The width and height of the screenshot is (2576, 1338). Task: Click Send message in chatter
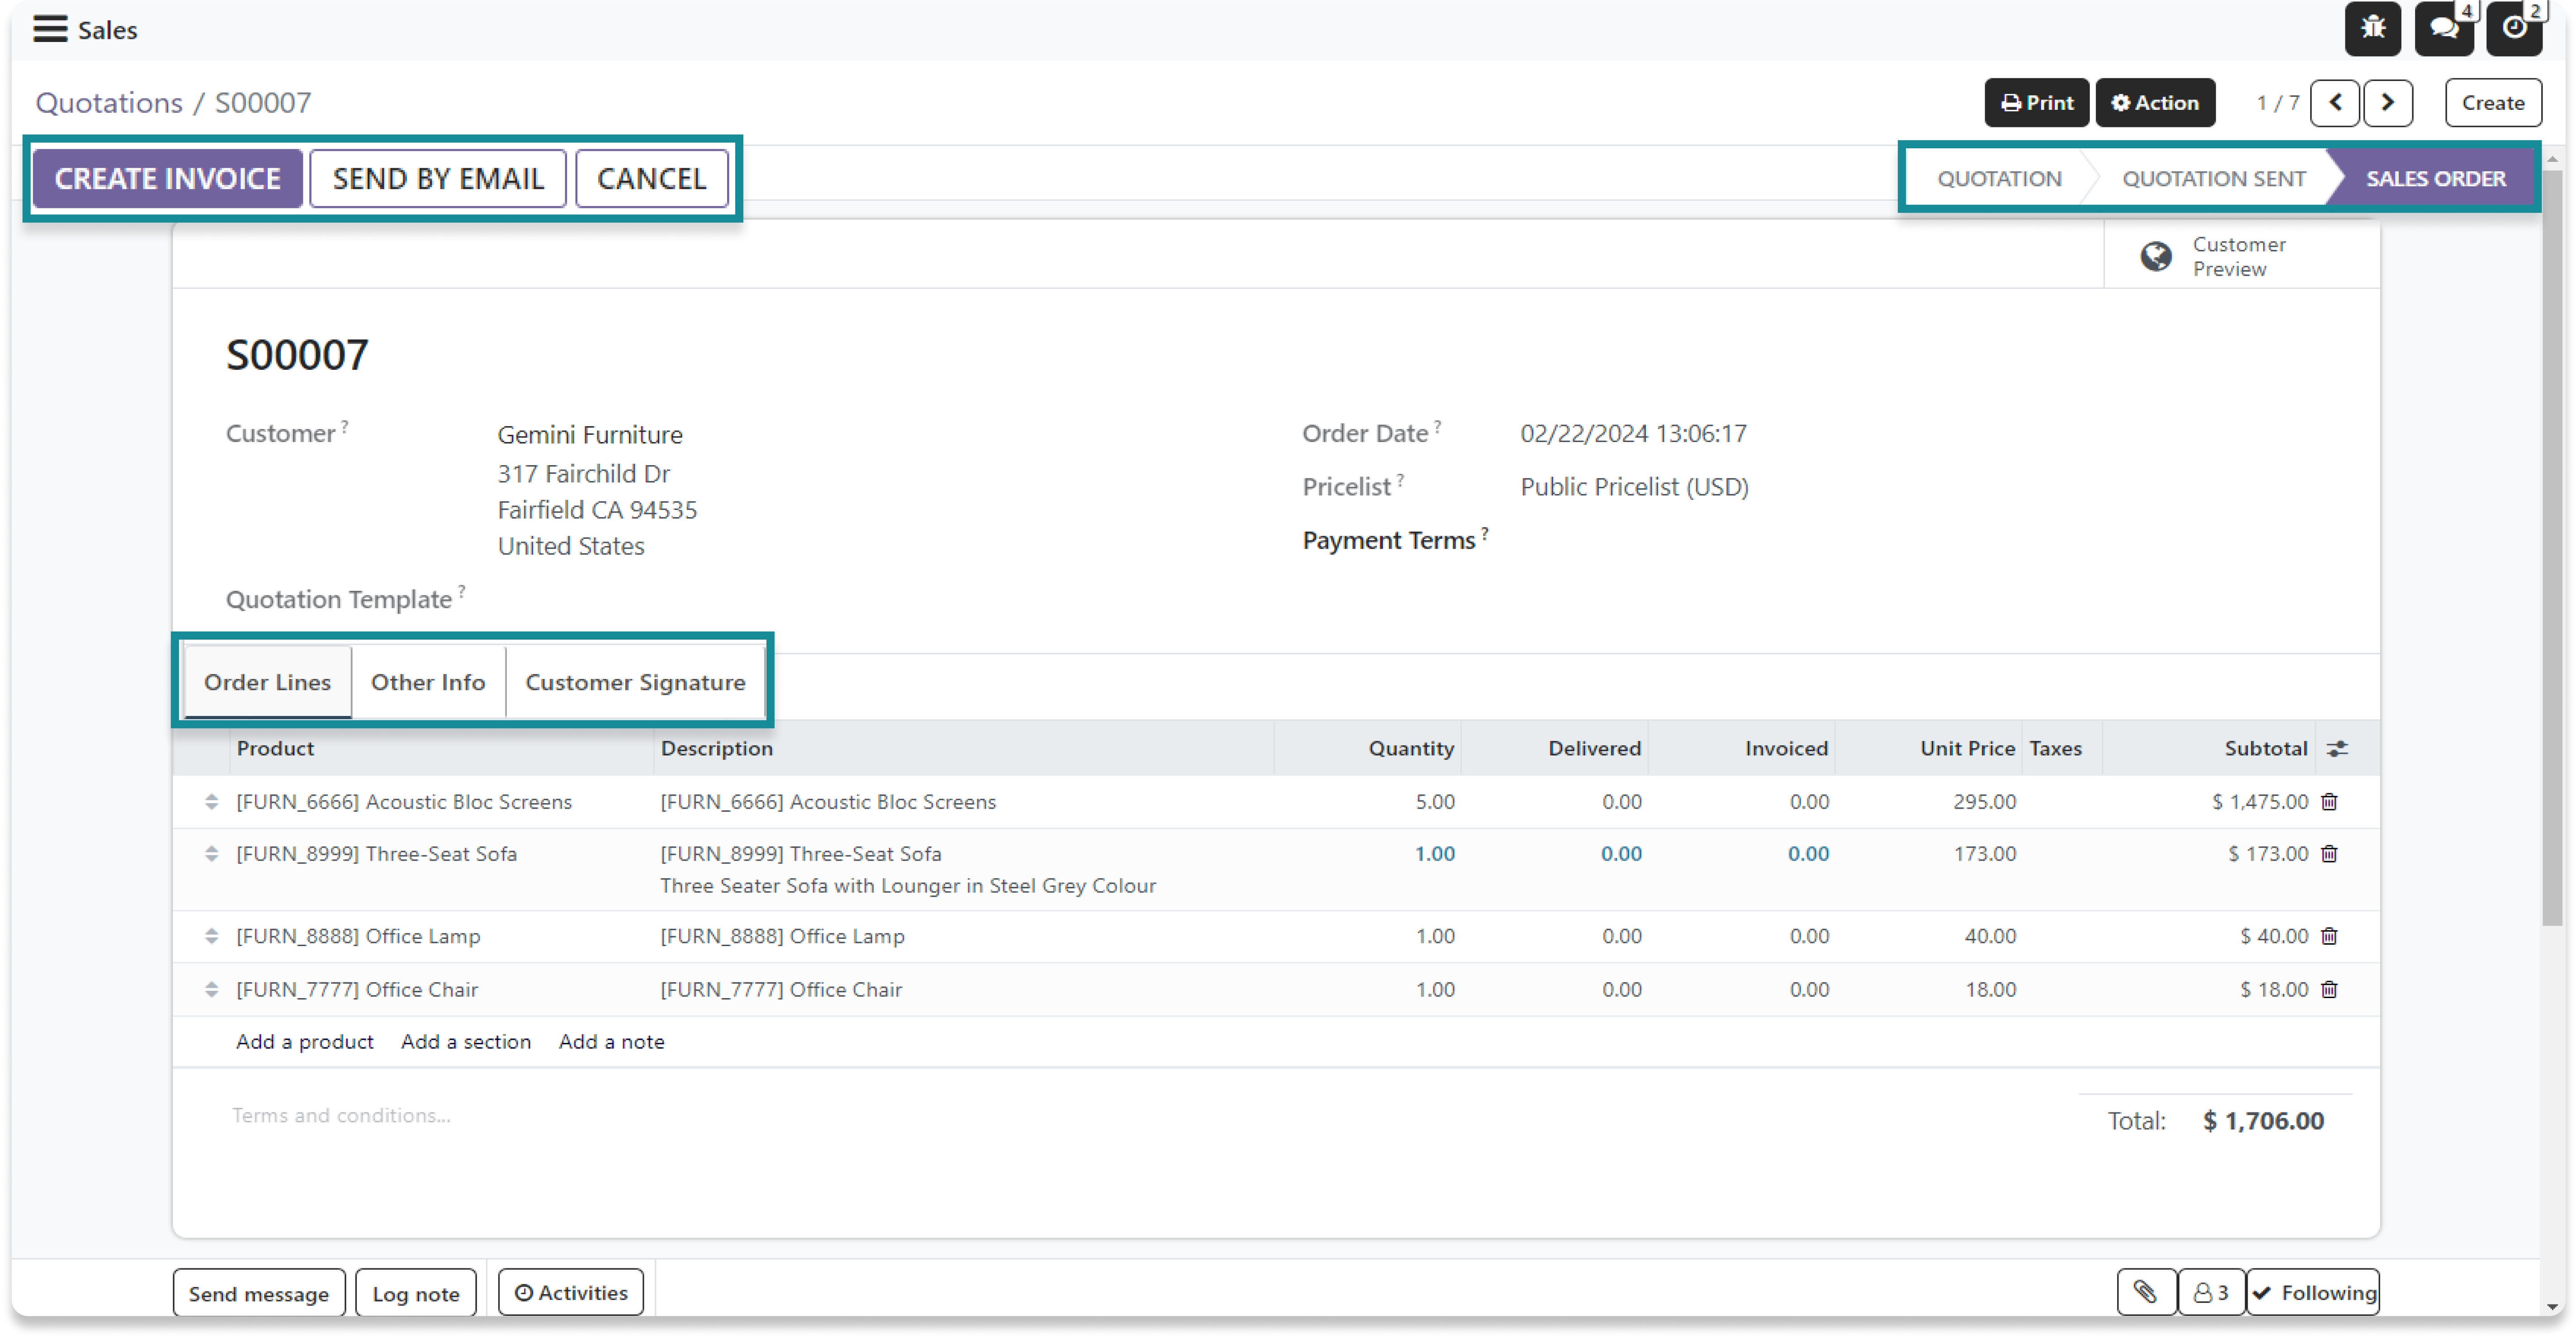coord(258,1293)
